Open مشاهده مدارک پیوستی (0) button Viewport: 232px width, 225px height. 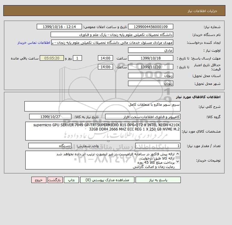tap(107, 180)
